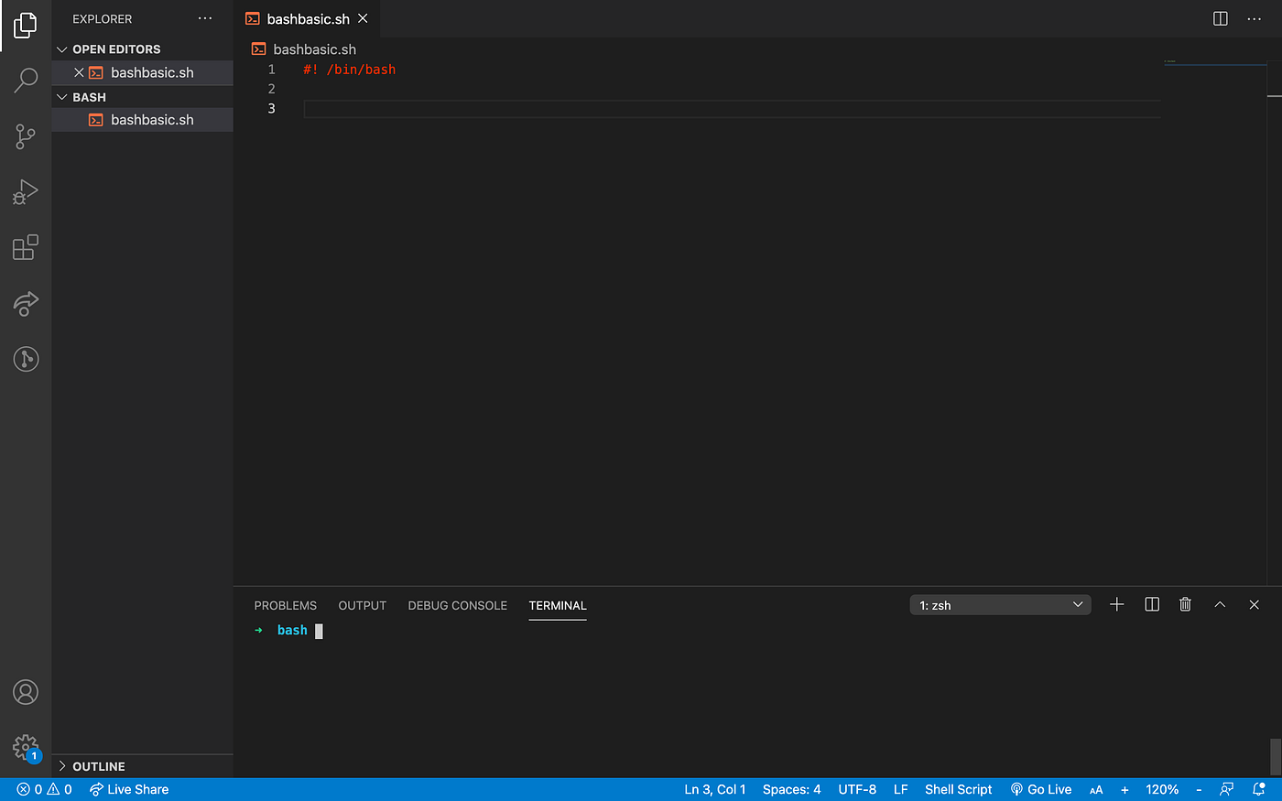Screen dimensions: 1282x801
Task: Open the Source Control view
Action: point(26,137)
